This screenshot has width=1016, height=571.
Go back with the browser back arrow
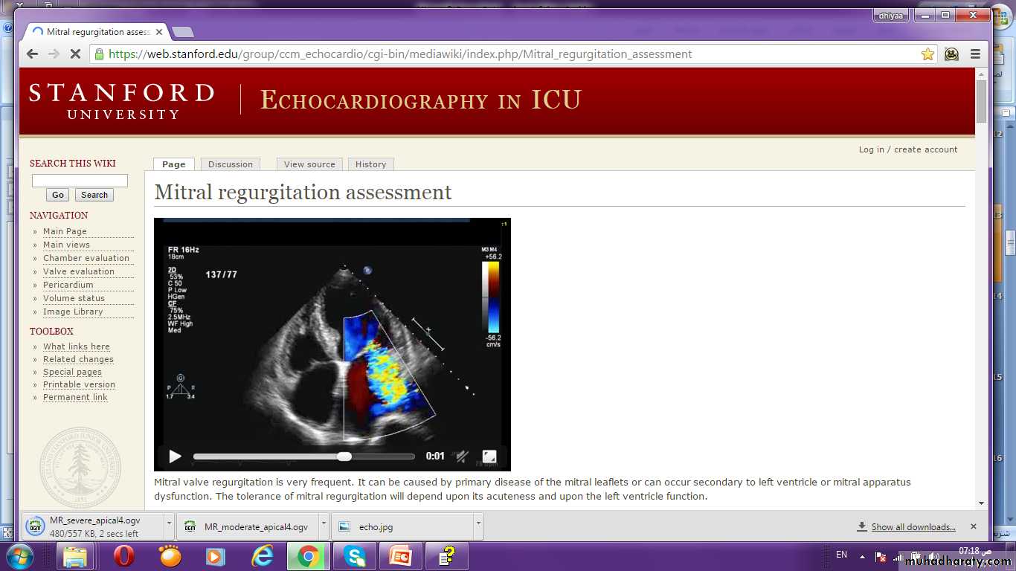[x=32, y=54]
